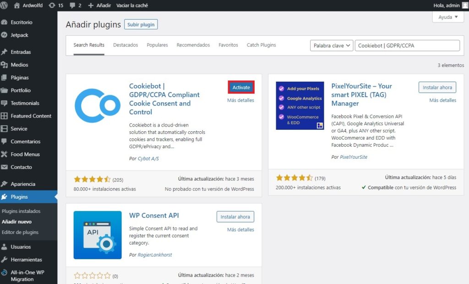Click the Medios media icon
The height and width of the screenshot is (284, 469).
coord(4,65)
